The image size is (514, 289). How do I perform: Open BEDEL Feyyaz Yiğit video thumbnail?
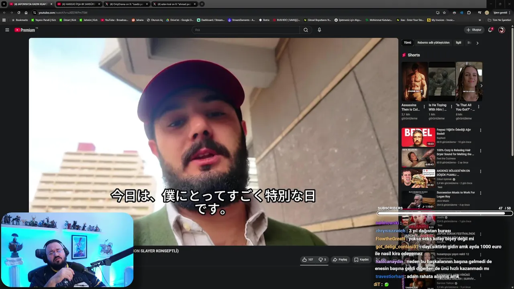[x=418, y=137]
